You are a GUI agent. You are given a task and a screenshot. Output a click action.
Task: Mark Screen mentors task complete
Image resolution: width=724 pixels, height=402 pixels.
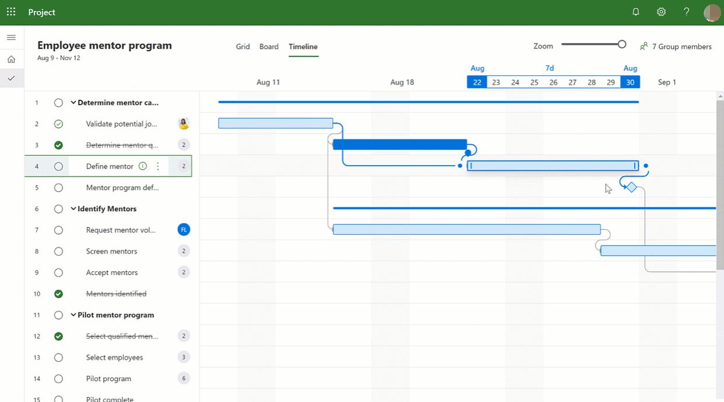coord(58,251)
